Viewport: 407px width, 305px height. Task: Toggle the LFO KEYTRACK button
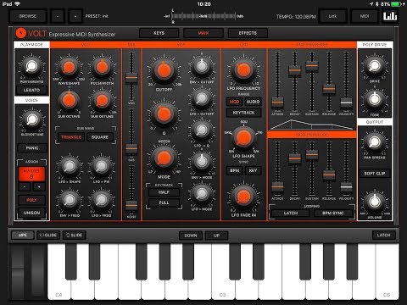243,113
